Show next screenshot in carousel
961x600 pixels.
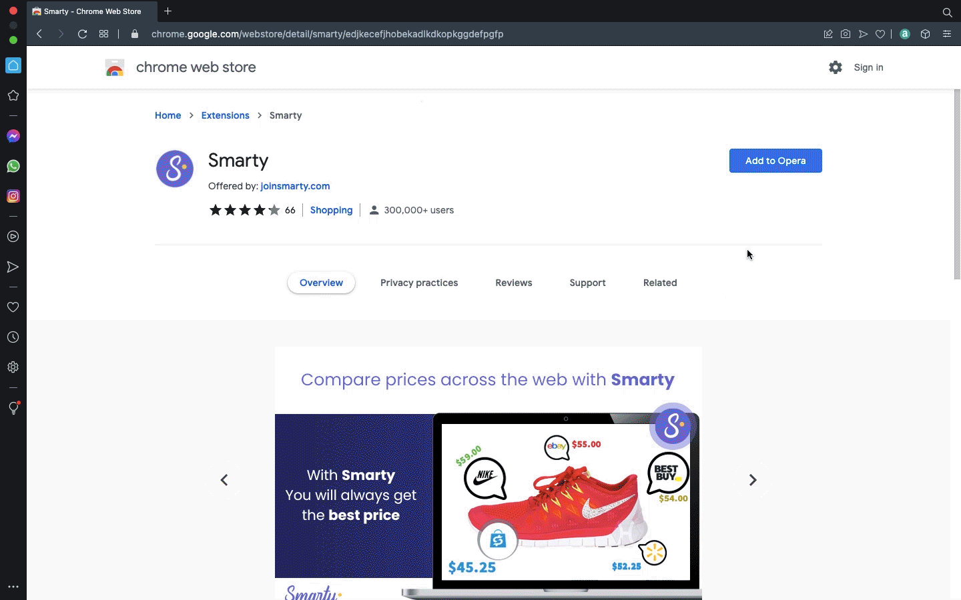point(753,480)
